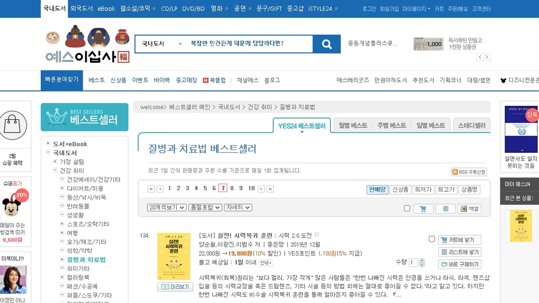This screenshot has width=539, height=303.
Task: Click the yellow 시력복귀 book cover thumbnail
Action: coord(174,256)
